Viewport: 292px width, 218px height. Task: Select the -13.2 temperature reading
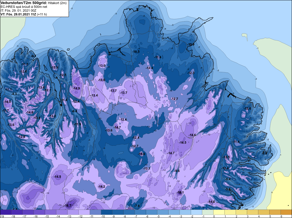click(52, 116)
